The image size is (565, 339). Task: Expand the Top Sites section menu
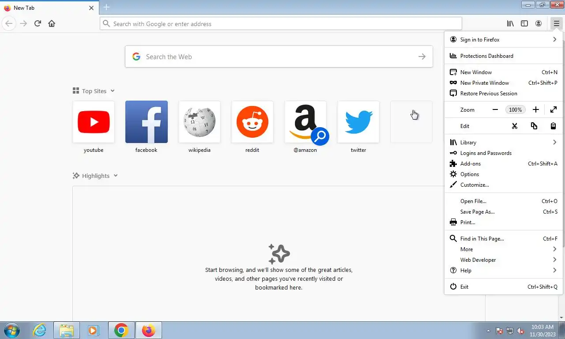click(x=113, y=91)
